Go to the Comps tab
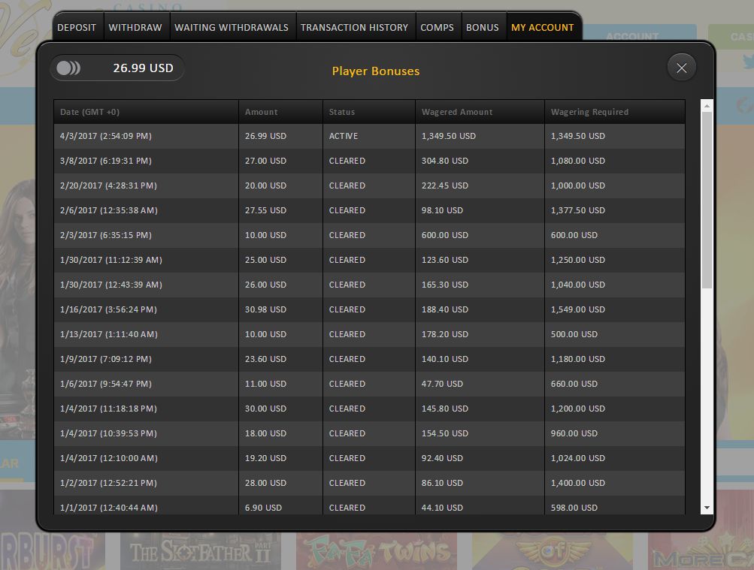 tap(437, 27)
